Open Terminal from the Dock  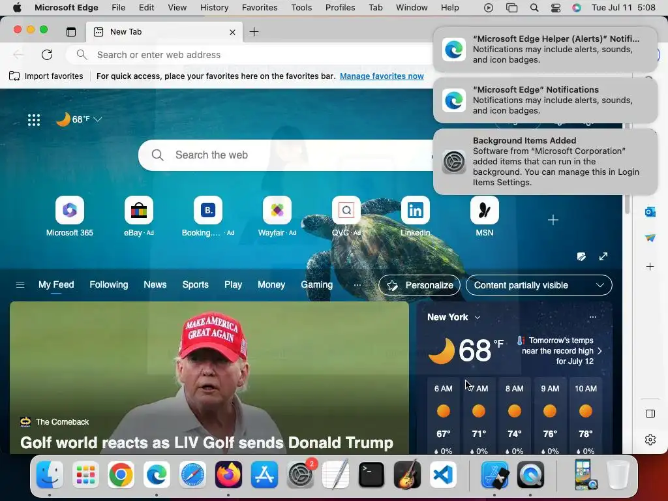(x=371, y=475)
